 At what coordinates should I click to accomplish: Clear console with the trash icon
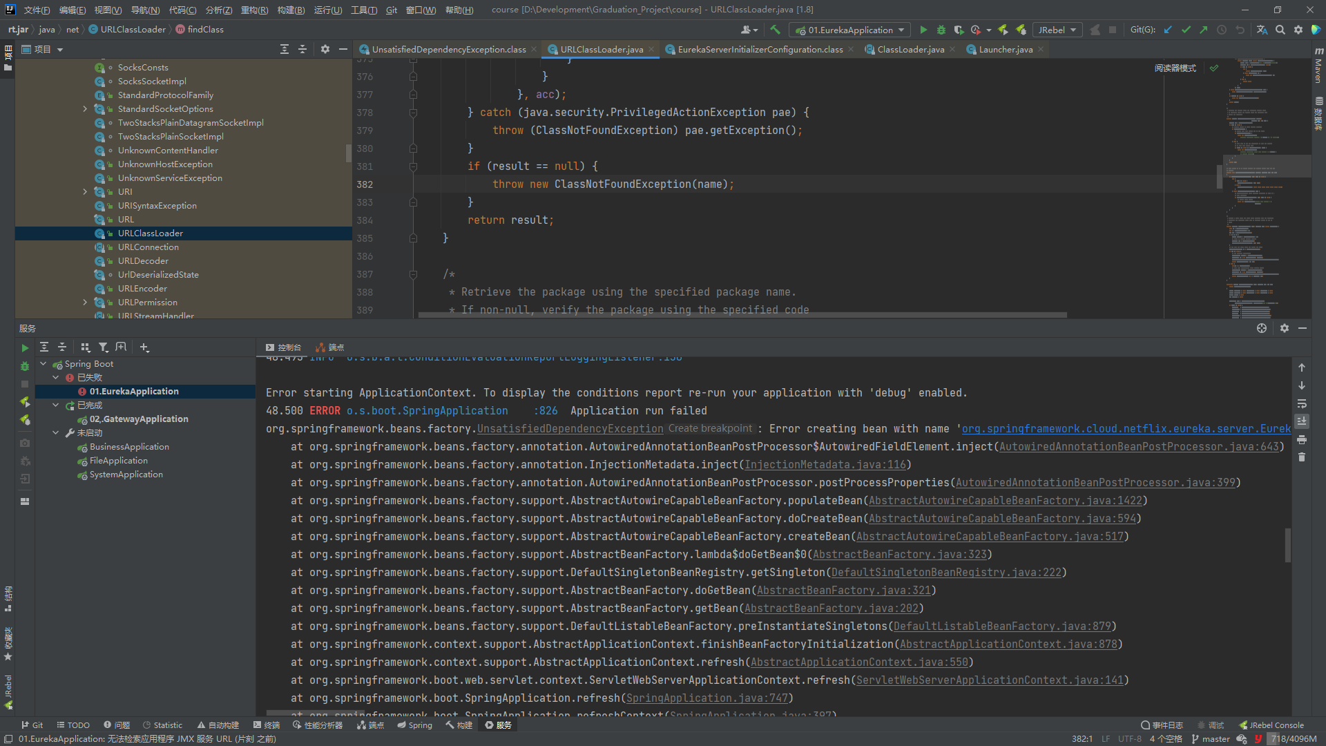[x=1302, y=457]
